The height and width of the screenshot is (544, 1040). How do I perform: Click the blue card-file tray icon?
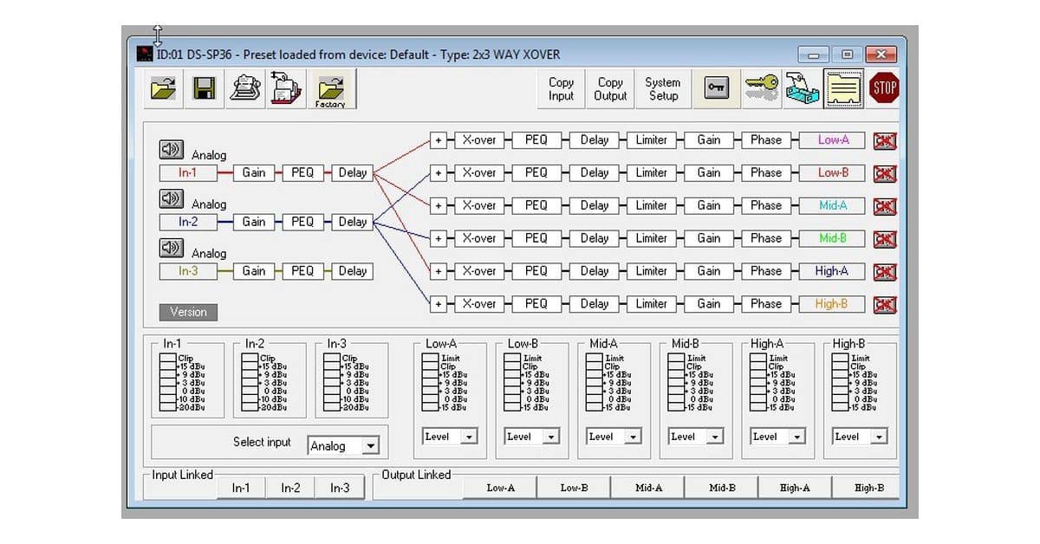(802, 88)
